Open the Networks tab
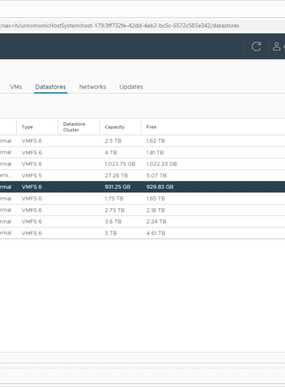Screen dimensions: 285x387 pyautogui.click(x=93, y=87)
